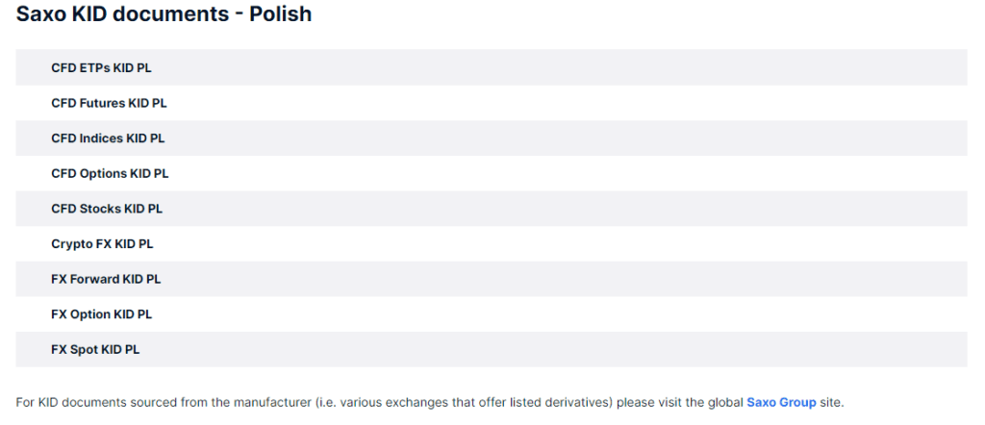Open the CFD Options KID PL document
The width and height of the screenshot is (985, 425).
pos(110,174)
